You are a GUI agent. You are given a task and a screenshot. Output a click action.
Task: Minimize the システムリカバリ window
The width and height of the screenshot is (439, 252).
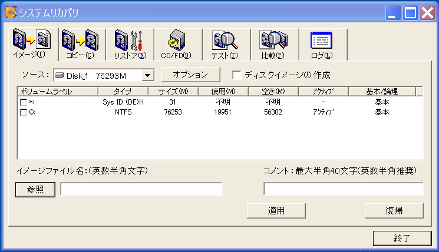(393, 12)
